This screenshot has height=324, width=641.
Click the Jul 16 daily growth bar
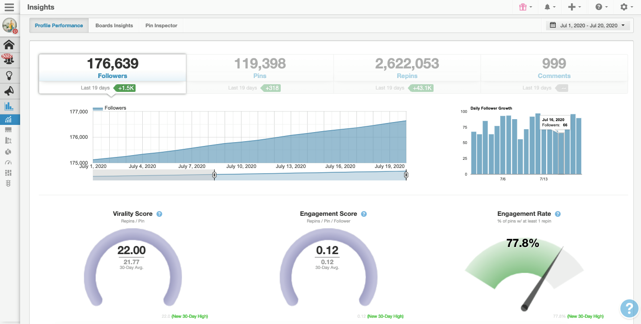click(x=561, y=153)
